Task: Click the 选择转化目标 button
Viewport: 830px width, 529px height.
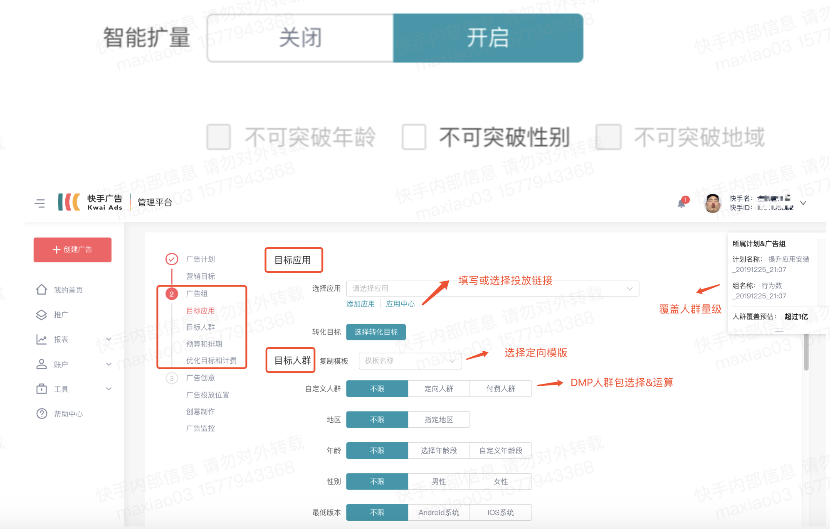Action: [x=376, y=332]
